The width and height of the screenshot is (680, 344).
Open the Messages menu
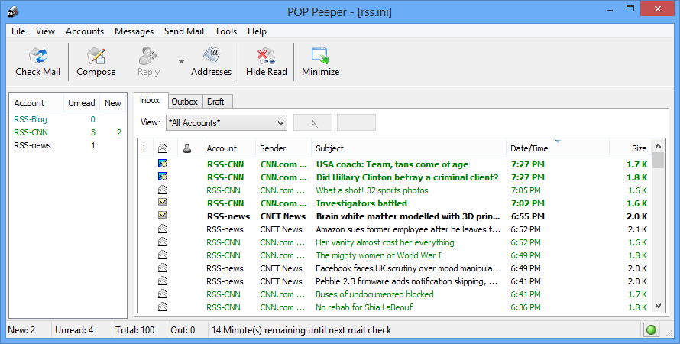(x=134, y=31)
